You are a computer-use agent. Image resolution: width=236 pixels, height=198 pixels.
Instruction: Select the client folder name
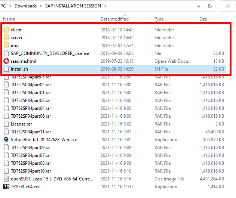pyautogui.click(x=16, y=30)
